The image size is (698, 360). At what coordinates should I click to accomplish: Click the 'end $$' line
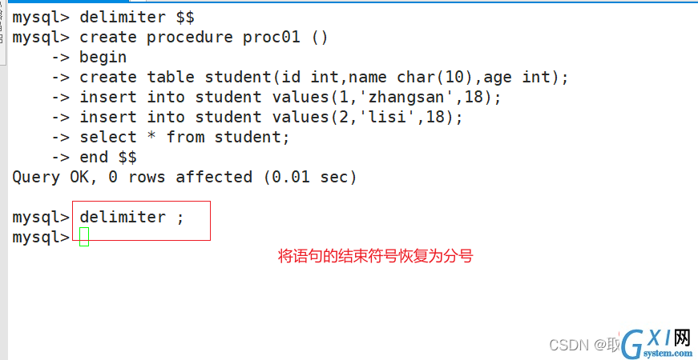point(107,158)
